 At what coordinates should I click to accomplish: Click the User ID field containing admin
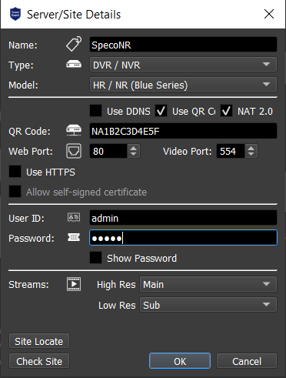tap(183, 218)
